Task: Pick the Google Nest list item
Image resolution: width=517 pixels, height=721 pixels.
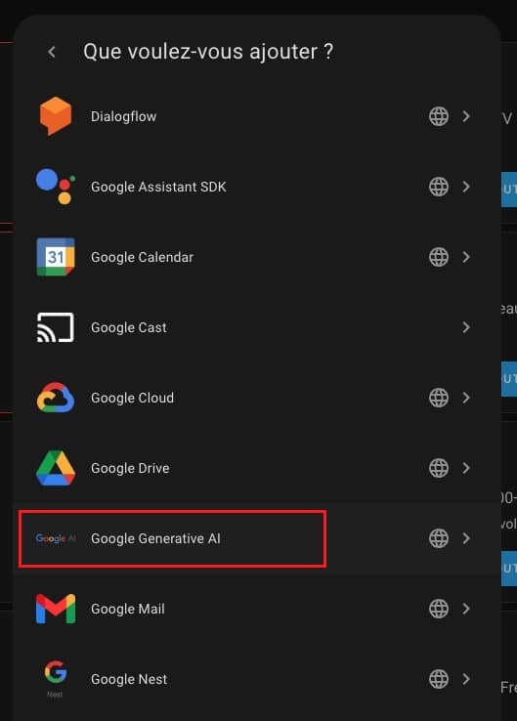Action: [257, 679]
